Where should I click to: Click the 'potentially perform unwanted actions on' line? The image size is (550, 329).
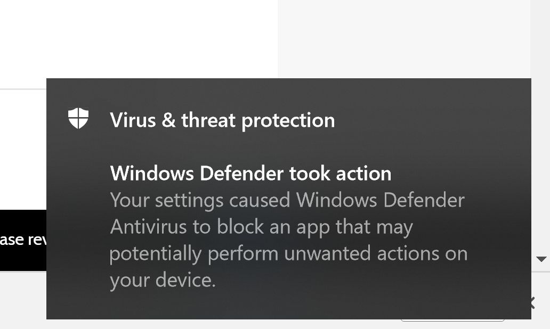pos(288,254)
